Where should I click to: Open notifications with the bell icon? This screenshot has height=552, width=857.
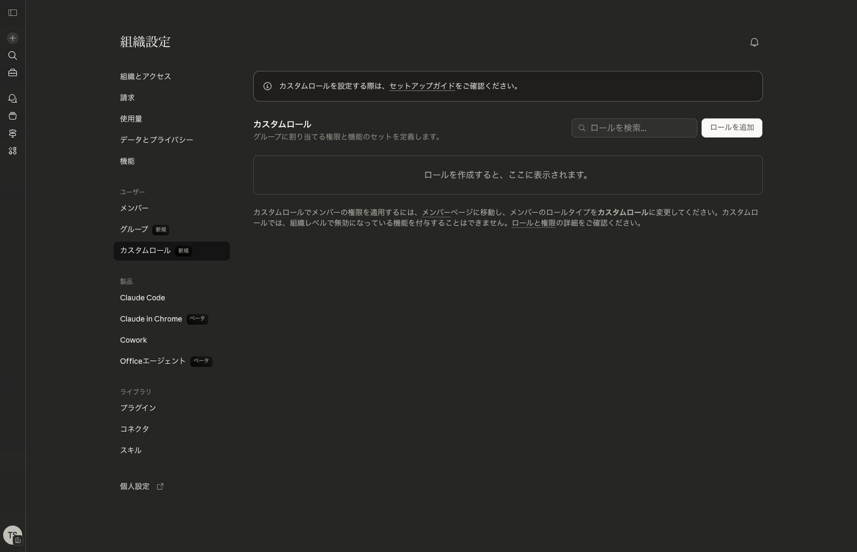pos(754,42)
